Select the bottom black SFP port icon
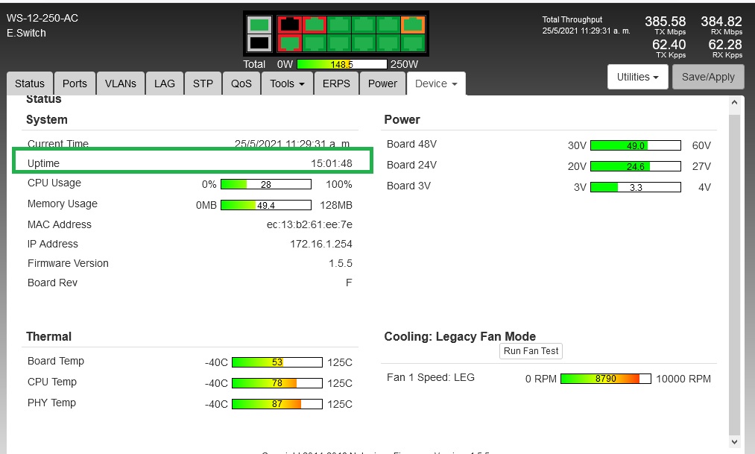755x454 pixels. pos(259,44)
